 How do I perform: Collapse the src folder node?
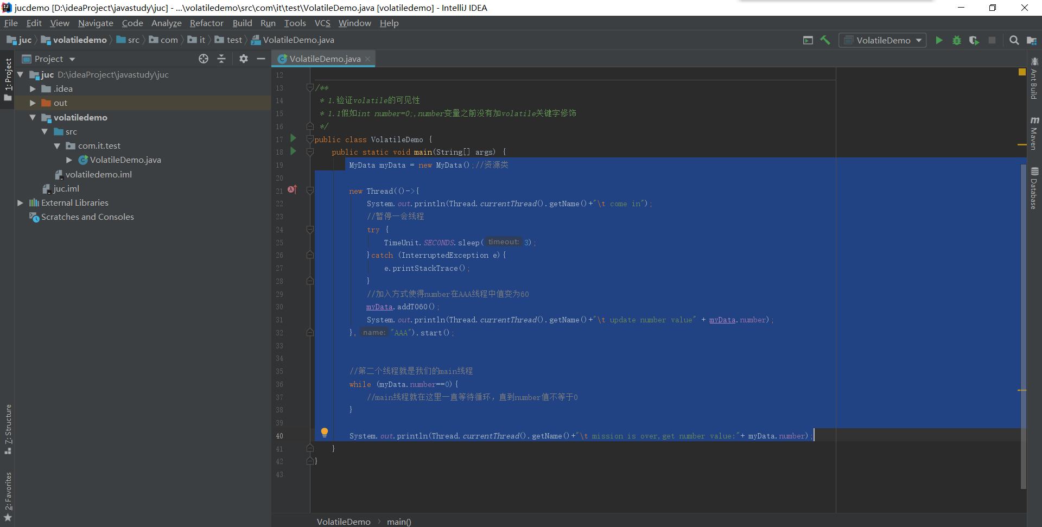click(x=45, y=131)
